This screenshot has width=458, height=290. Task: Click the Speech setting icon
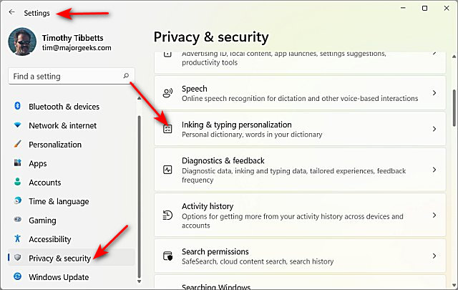click(x=167, y=93)
